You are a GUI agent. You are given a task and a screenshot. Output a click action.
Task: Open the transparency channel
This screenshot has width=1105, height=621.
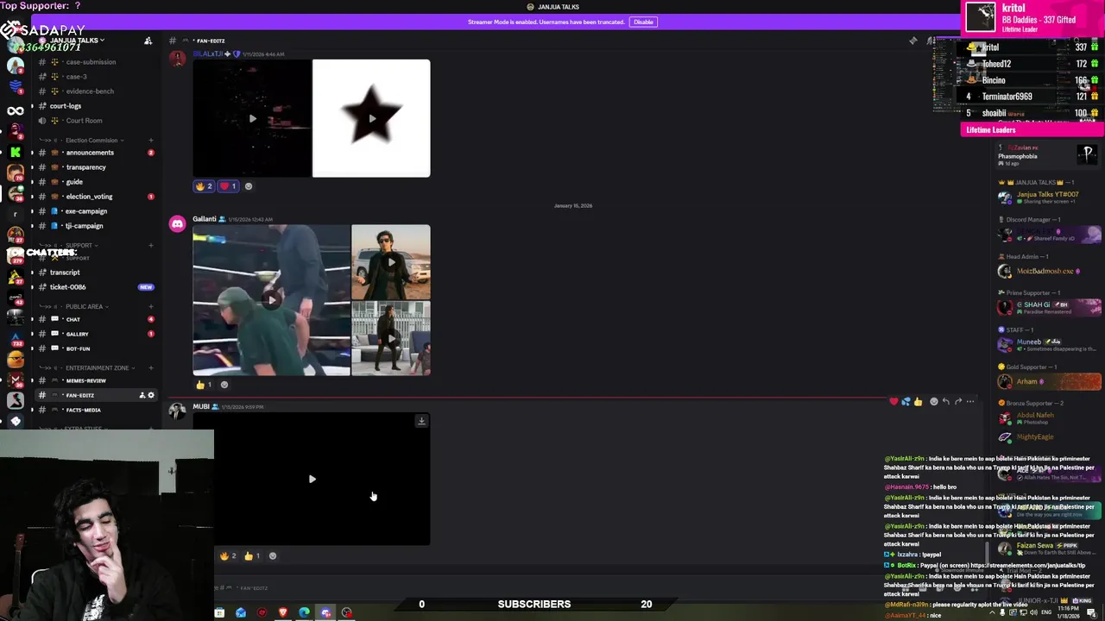85,167
